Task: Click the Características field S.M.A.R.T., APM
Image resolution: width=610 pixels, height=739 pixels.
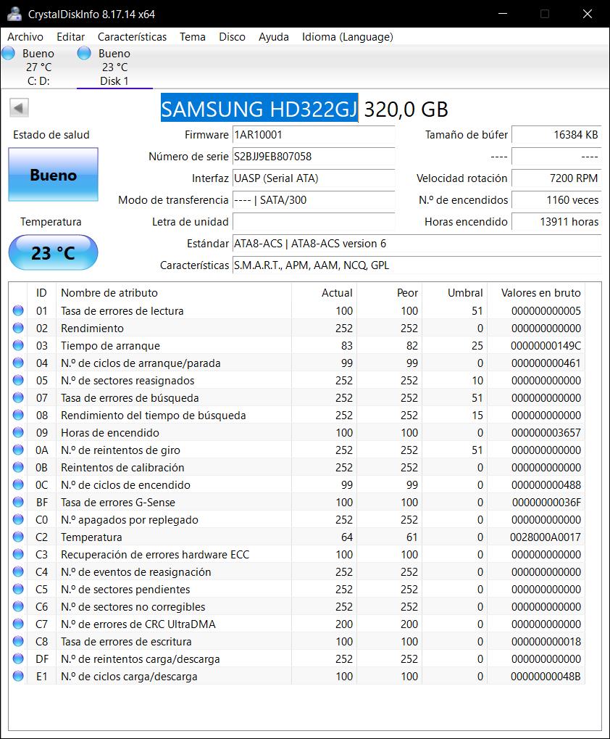Action: pyautogui.click(x=417, y=265)
